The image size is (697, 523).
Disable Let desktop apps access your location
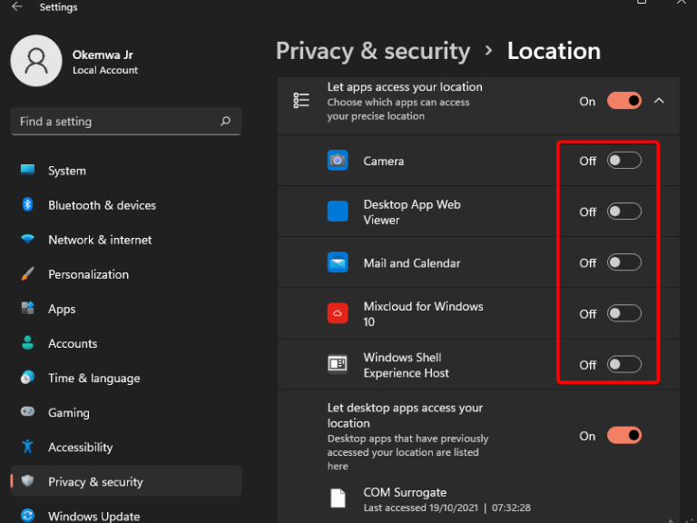(x=624, y=436)
